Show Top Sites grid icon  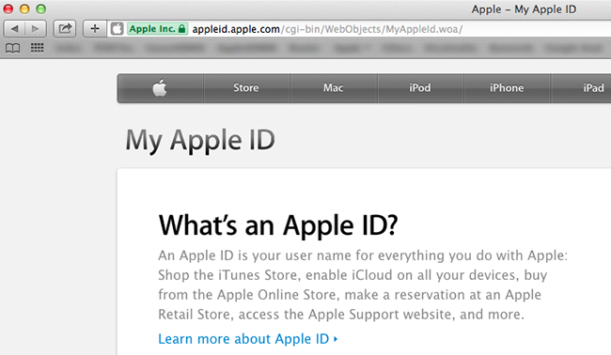37,48
